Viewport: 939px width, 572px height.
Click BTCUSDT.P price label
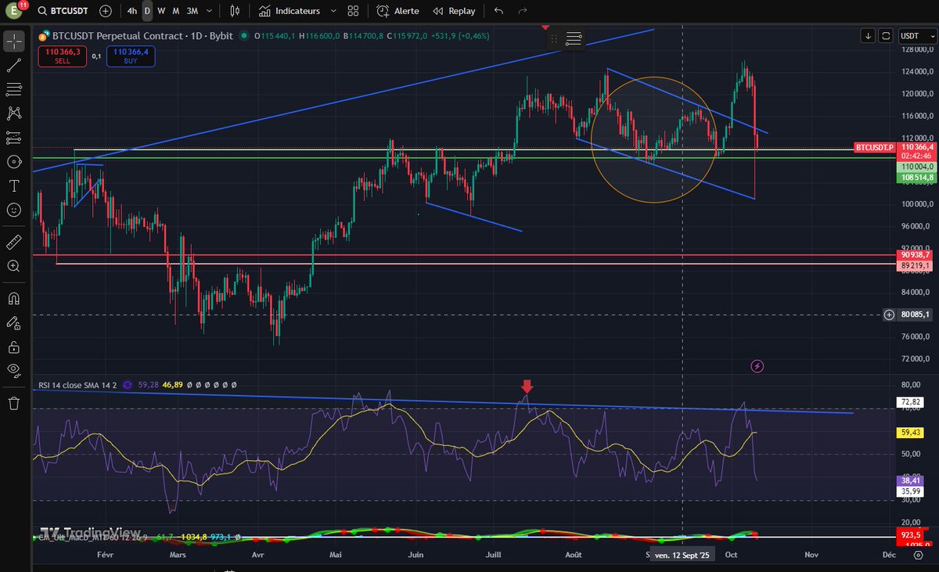[875, 147]
